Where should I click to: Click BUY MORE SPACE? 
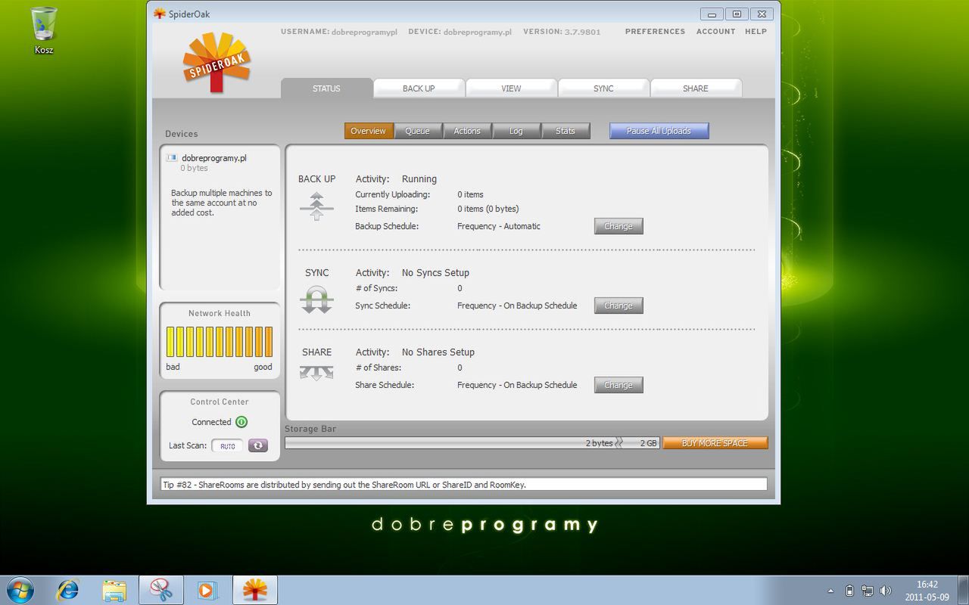pyautogui.click(x=715, y=443)
